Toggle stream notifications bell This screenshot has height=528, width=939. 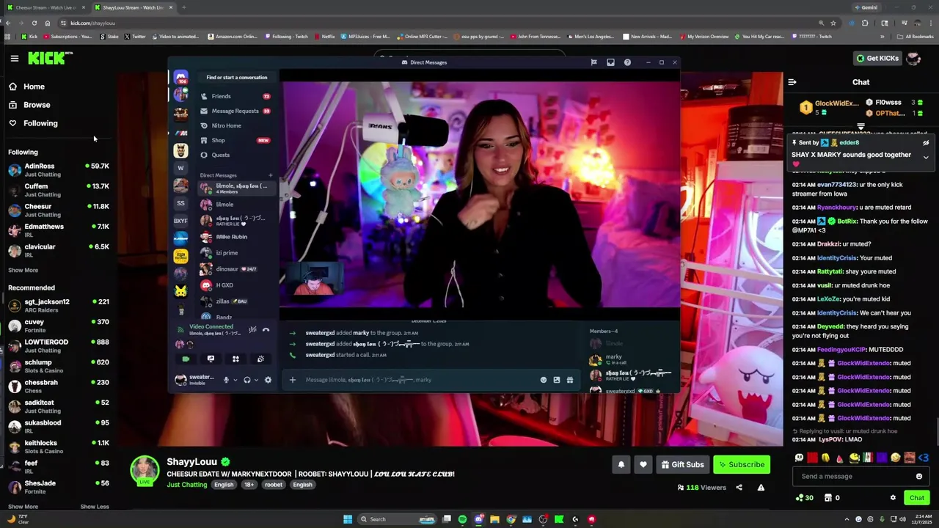click(x=621, y=464)
